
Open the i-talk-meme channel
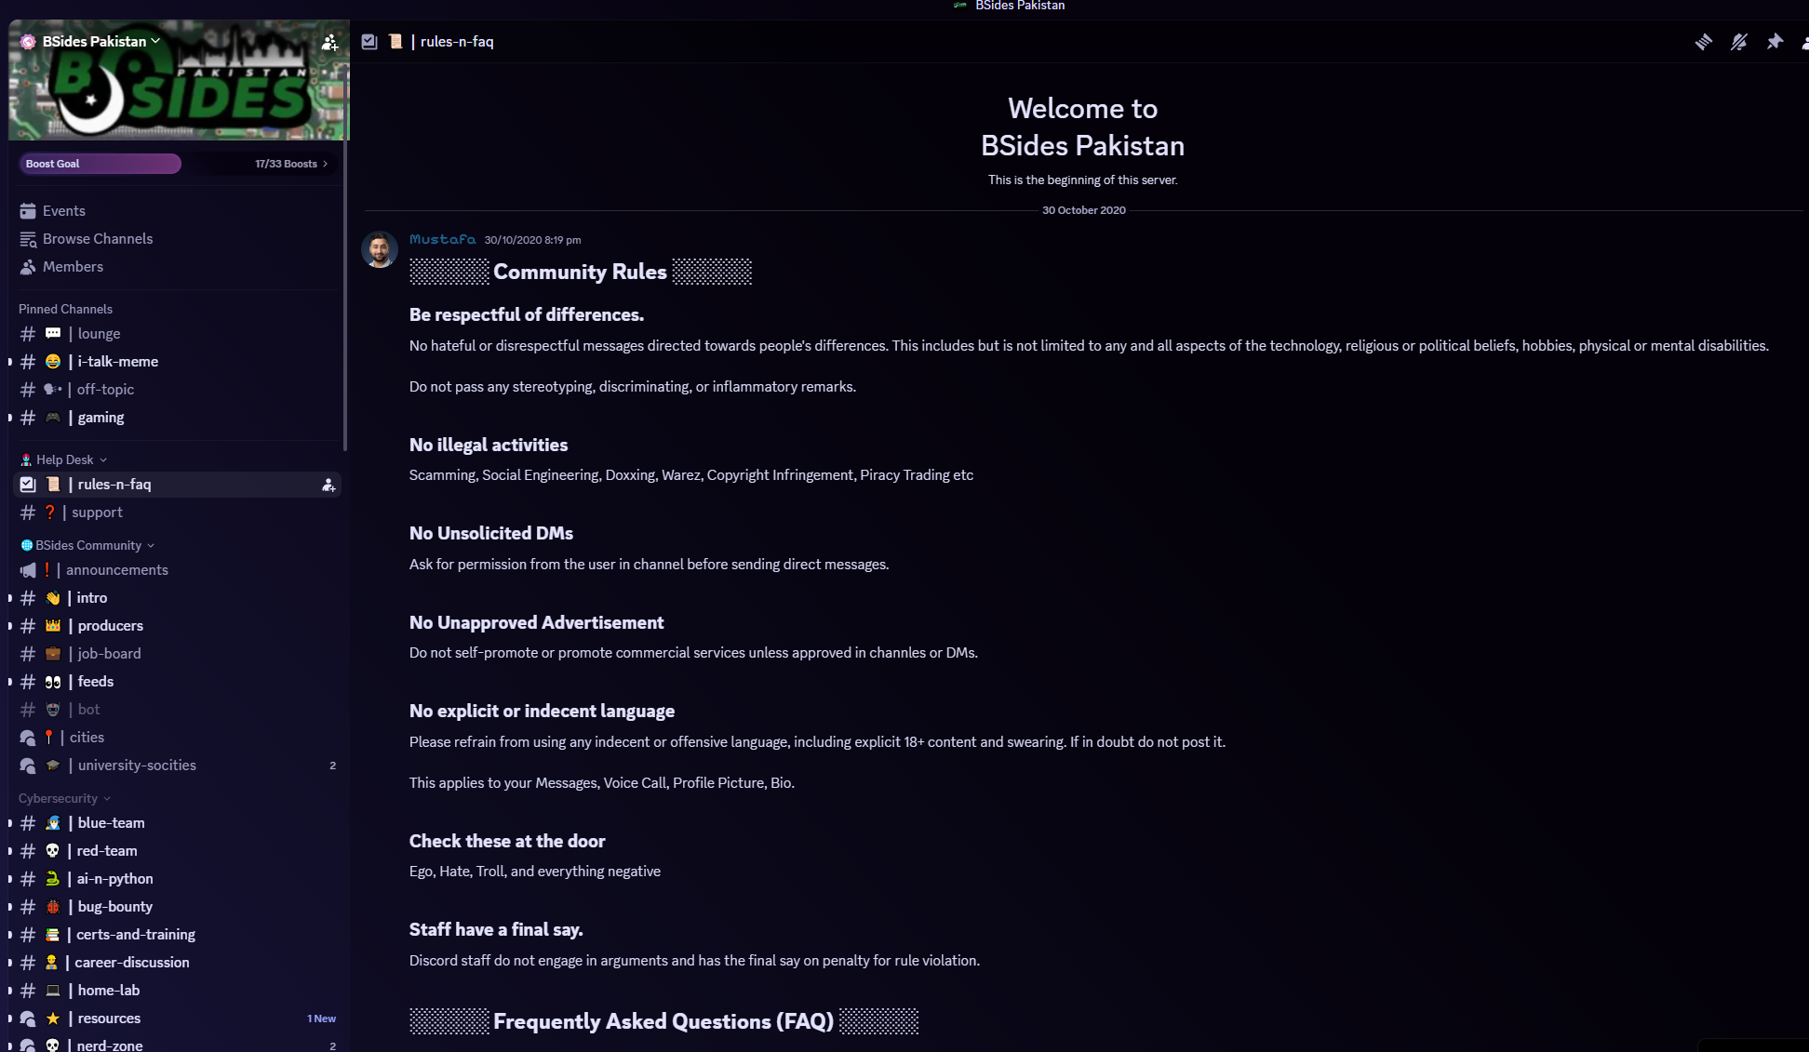pos(175,362)
